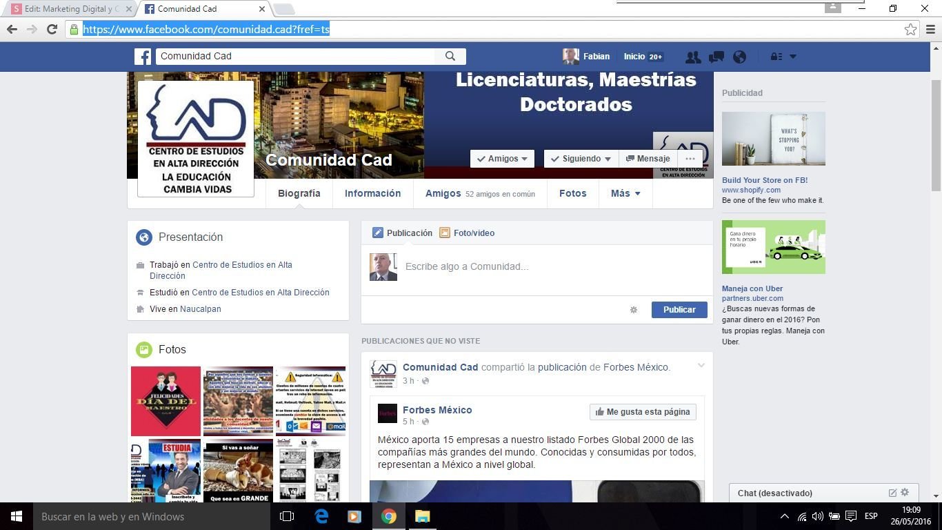This screenshot has width=942, height=530.
Task: Open privacy shortcuts lock icon
Action: coord(776,57)
